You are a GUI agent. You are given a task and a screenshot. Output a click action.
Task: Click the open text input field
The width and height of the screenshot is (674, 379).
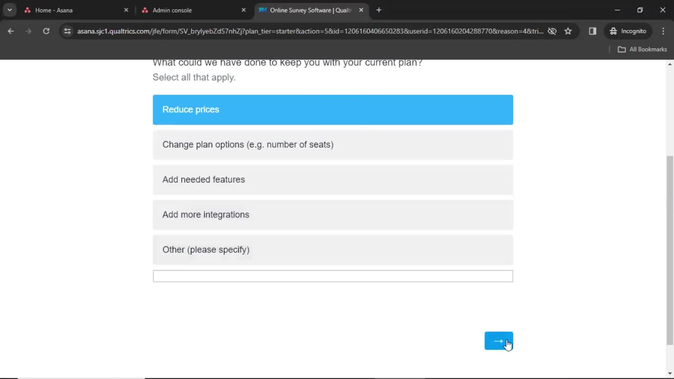tap(333, 276)
